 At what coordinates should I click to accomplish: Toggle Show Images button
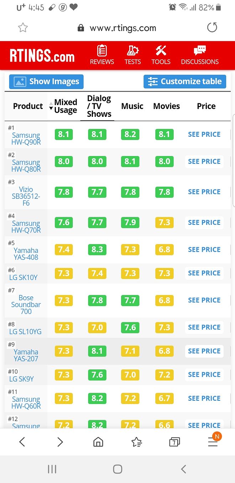pos(46,82)
